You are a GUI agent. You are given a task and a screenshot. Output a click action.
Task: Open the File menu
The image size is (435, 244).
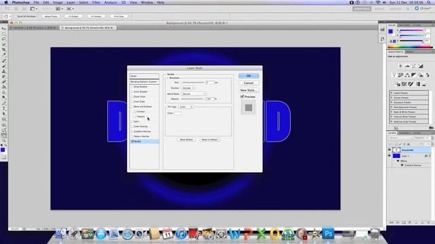pos(36,3)
